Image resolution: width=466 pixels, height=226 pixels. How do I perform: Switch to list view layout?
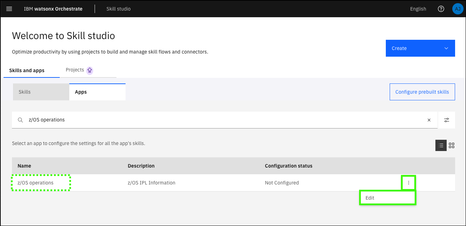[x=441, y=145]
